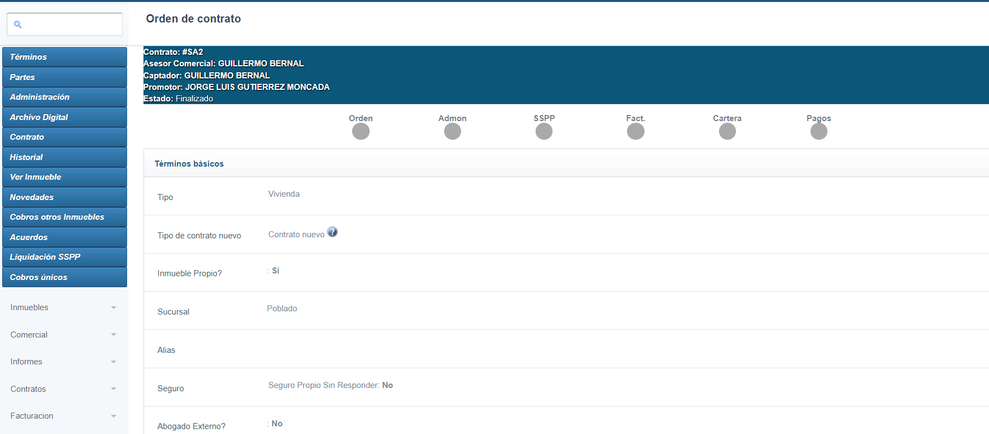Expand the Contratos sidebar menu

click(x=64, y=389)
